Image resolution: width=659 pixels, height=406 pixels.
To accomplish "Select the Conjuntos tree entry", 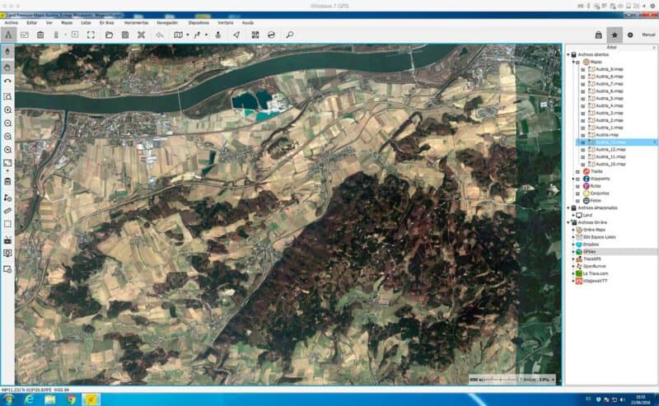I will pos(600,194).
